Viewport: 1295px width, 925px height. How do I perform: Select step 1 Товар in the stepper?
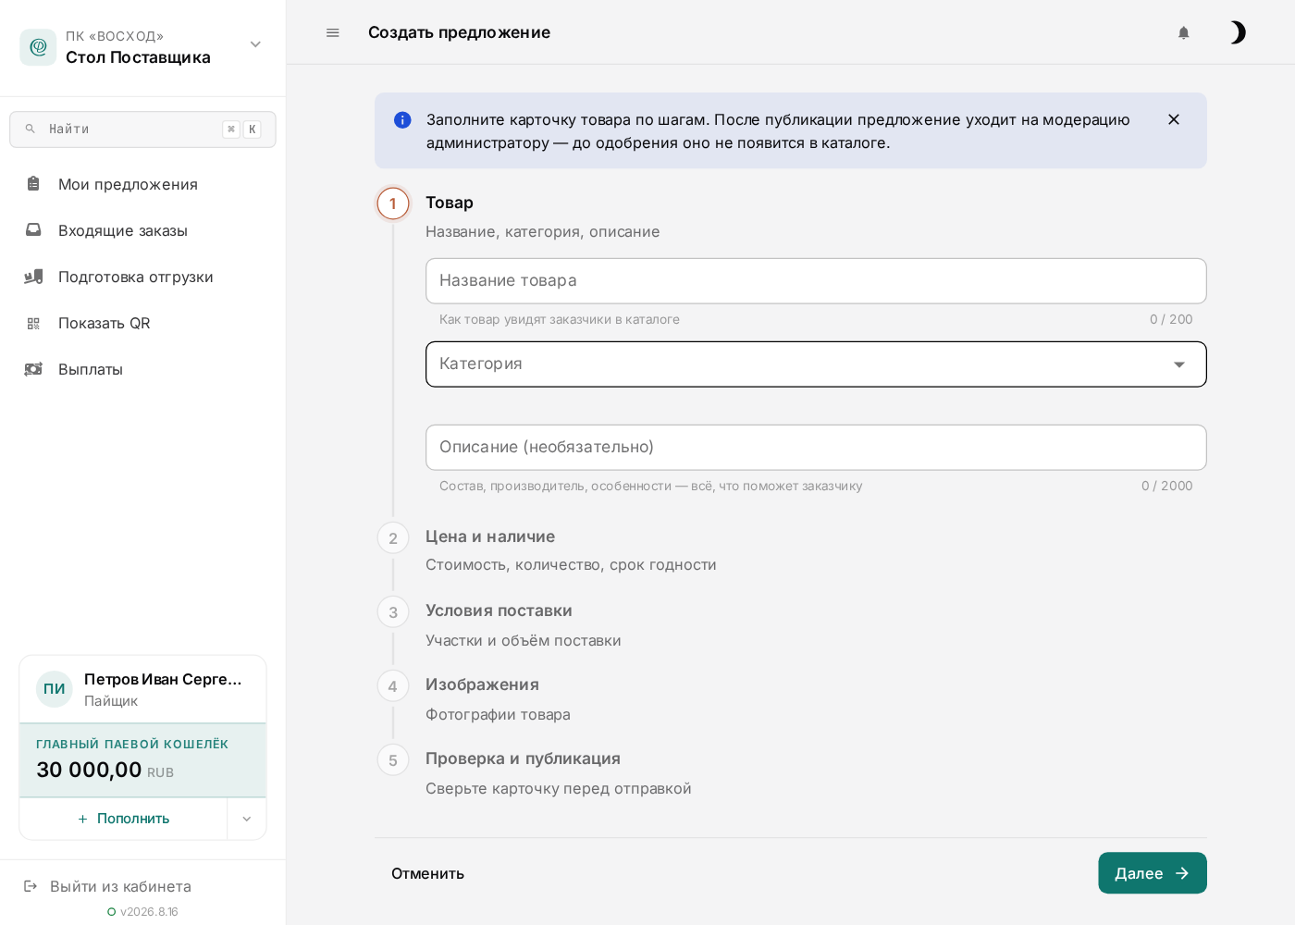(x=393, y=203)
